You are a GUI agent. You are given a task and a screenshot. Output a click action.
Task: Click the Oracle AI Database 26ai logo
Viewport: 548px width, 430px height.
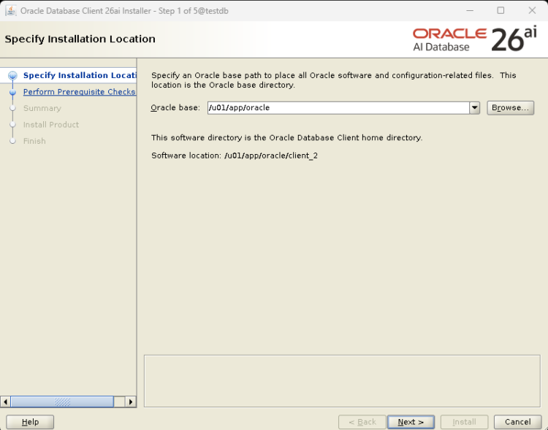tap(474, 39)
